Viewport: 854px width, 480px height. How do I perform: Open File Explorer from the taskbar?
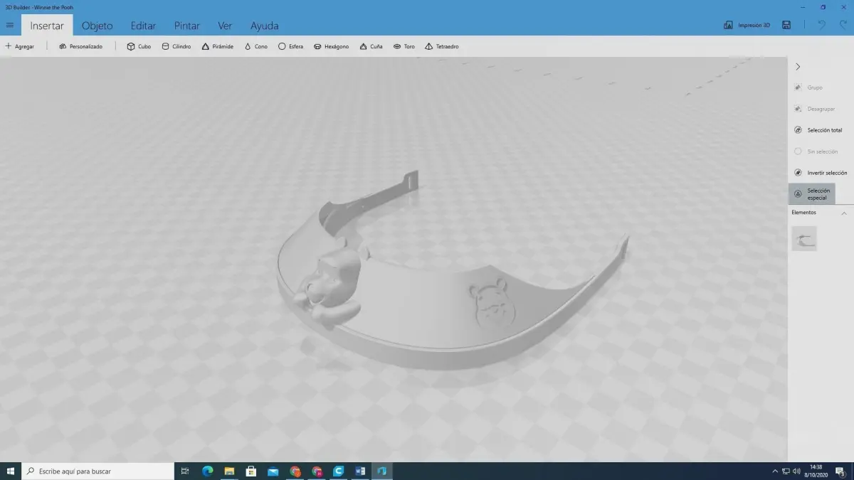point(229,471)
